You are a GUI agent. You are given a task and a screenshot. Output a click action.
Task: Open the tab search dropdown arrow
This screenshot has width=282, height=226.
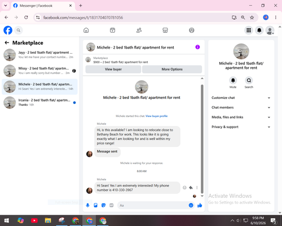(6, 6)
